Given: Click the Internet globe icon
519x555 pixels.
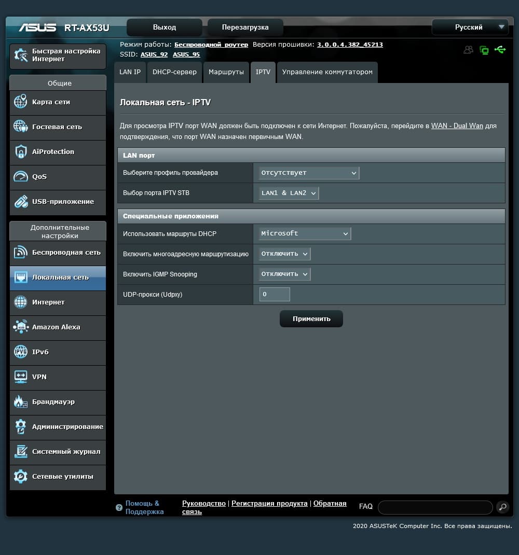Looking at the screenshot, I should click(21, 302).
